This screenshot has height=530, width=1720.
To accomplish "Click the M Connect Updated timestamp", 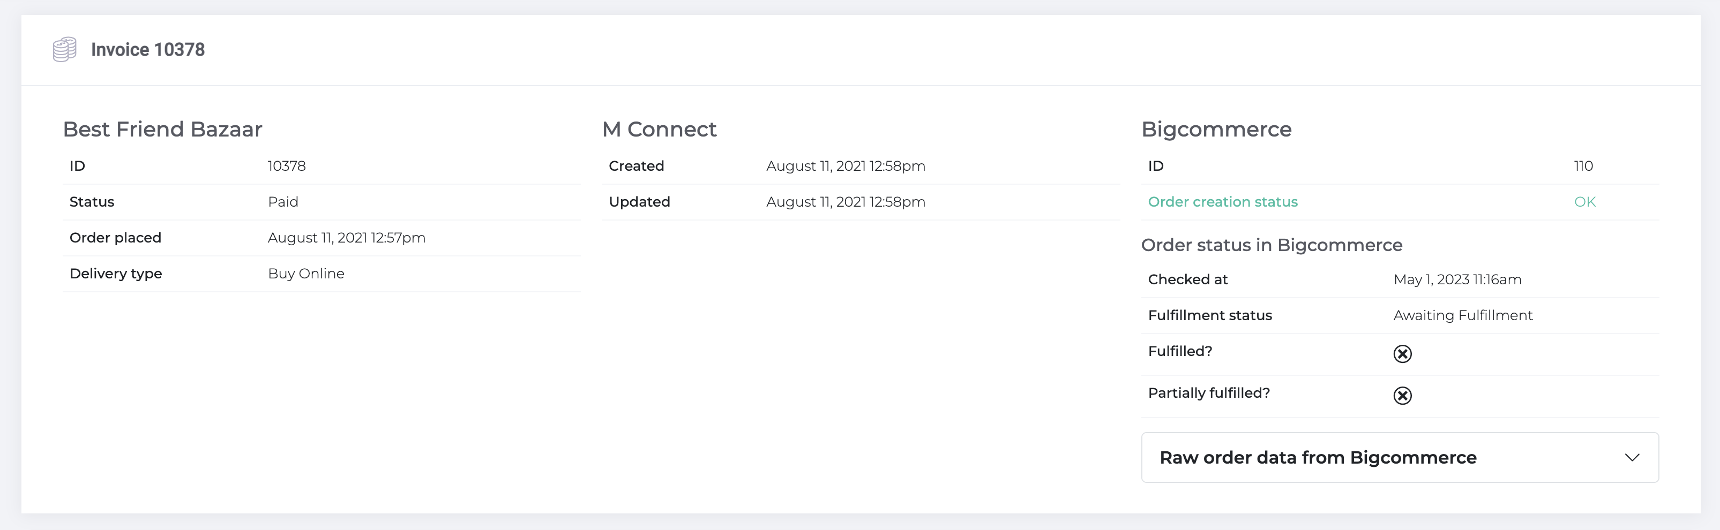I will 846,202.
